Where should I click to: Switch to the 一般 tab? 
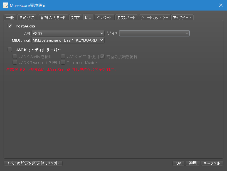[10, 17]
